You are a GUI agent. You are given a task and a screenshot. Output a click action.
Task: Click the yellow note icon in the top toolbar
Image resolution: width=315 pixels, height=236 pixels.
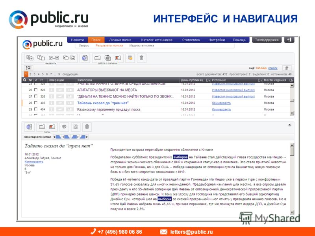(x=130, y=58)
